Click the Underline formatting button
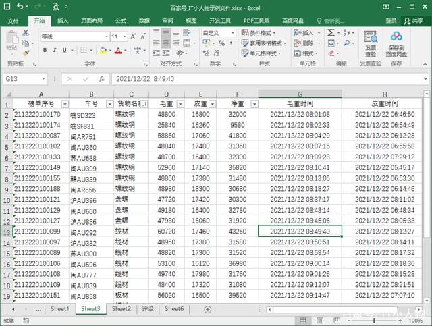This screenshot has width=432, height=326. [x=65, y=50]
